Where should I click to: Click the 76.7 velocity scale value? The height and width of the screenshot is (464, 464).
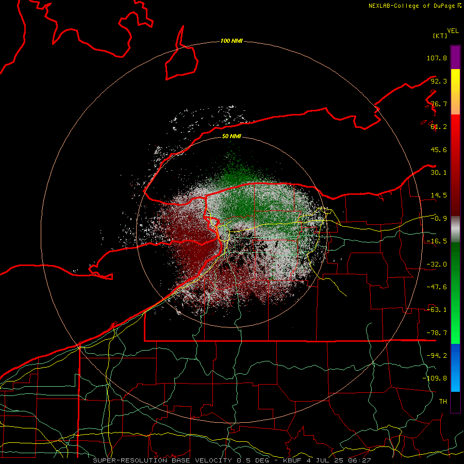439,104
